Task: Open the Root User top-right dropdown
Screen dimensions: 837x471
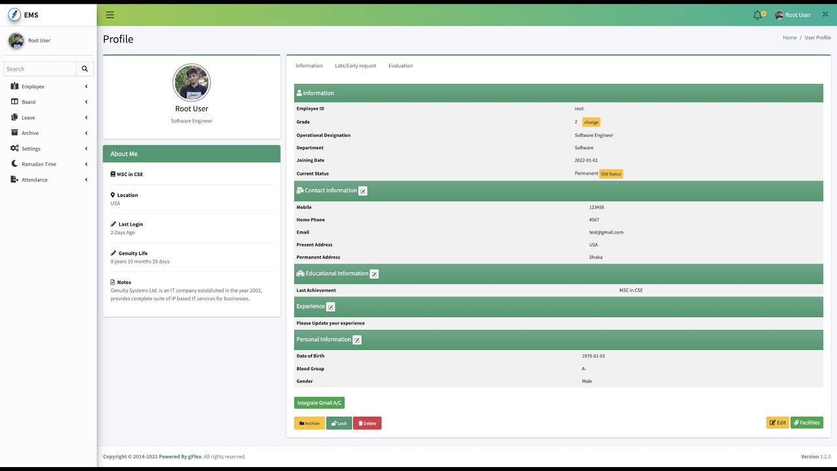Action: 793,15
